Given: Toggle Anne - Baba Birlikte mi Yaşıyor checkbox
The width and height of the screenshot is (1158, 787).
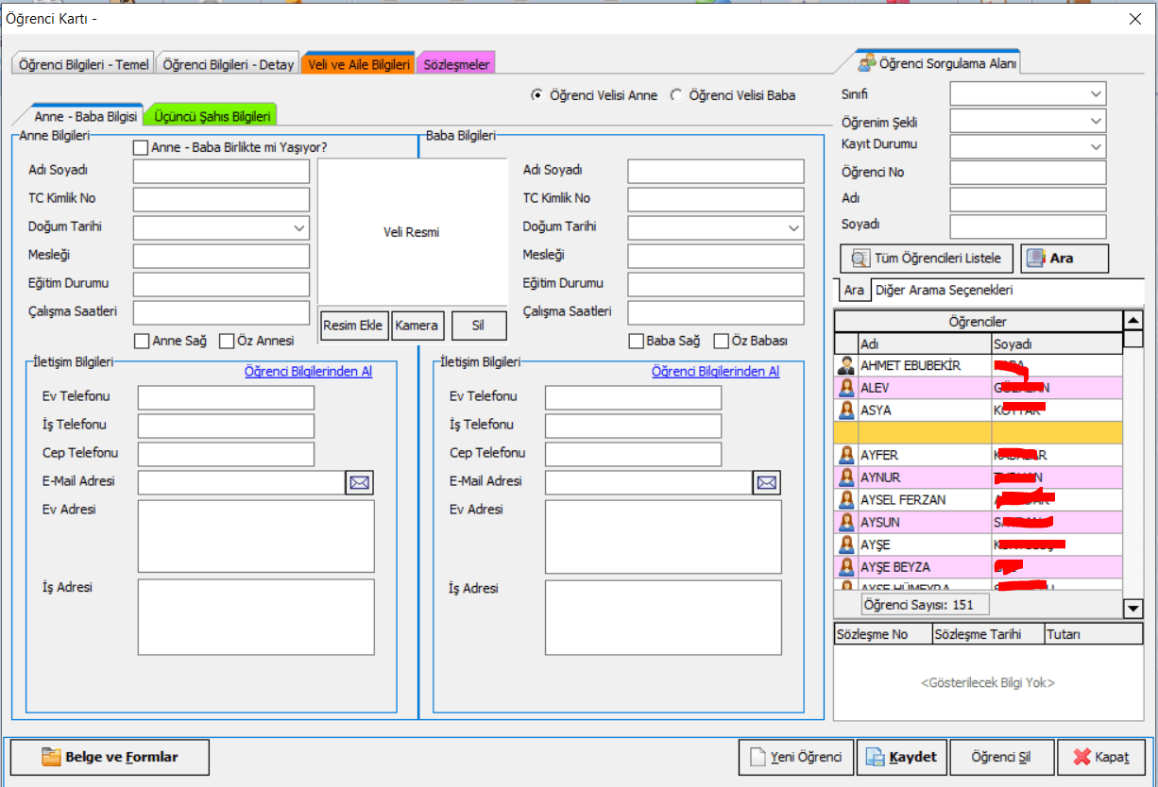Looking at the screenshot, I should tap(142, 147).
